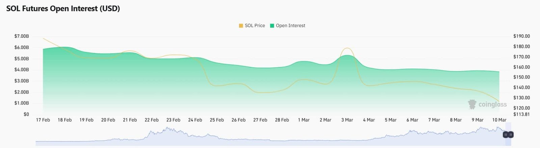540x148 pixels.
Task: Click the SOL Futures Open Interest (USD) title
Action: (63, 9)
